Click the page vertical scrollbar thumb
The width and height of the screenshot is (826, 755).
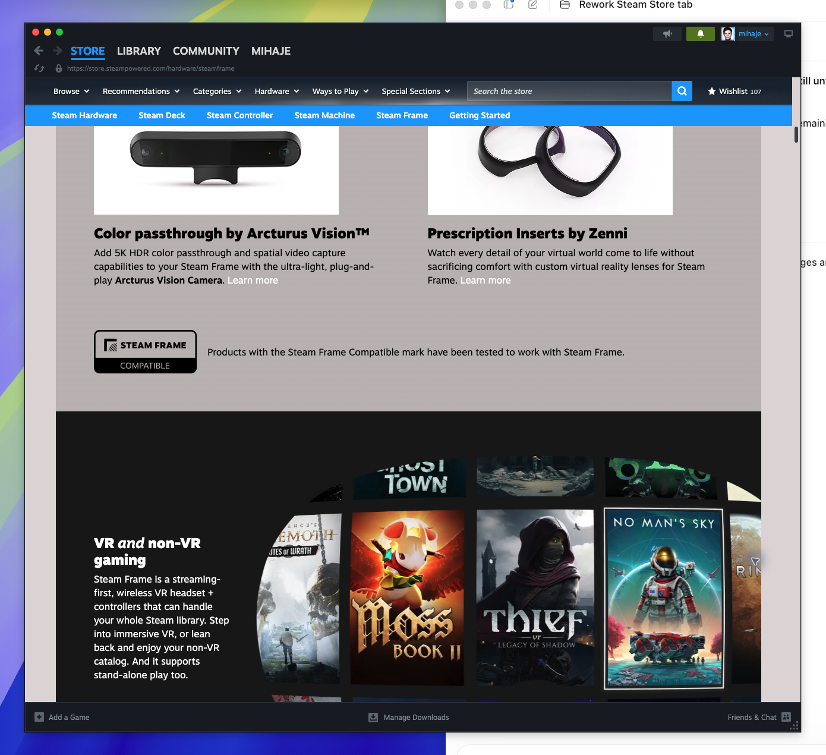[796, 135]
